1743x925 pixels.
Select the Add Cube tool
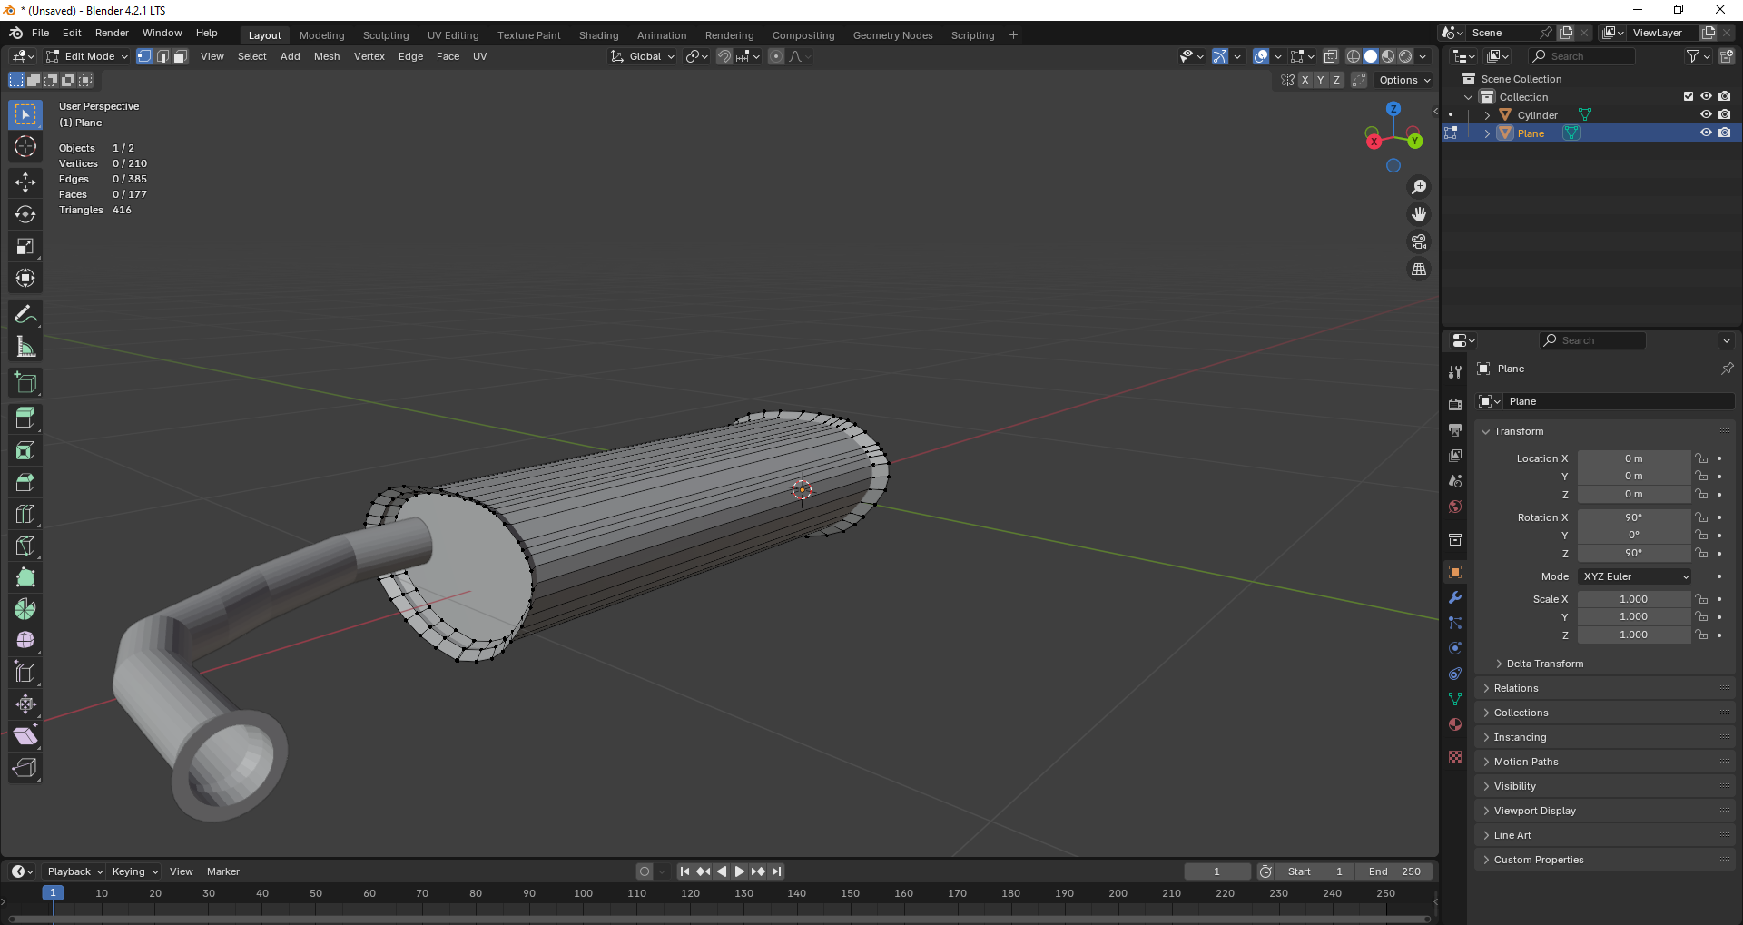coord(25,383)
